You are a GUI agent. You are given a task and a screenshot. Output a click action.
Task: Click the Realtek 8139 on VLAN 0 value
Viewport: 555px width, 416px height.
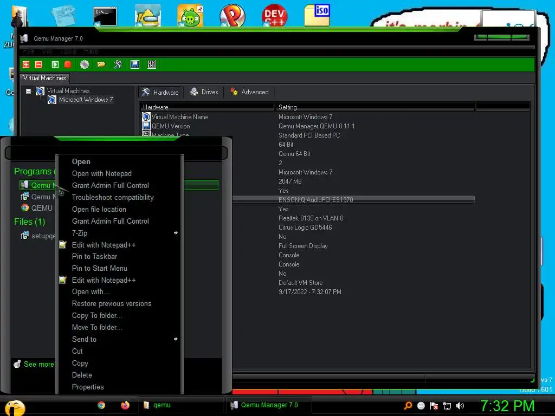(311, 218)
